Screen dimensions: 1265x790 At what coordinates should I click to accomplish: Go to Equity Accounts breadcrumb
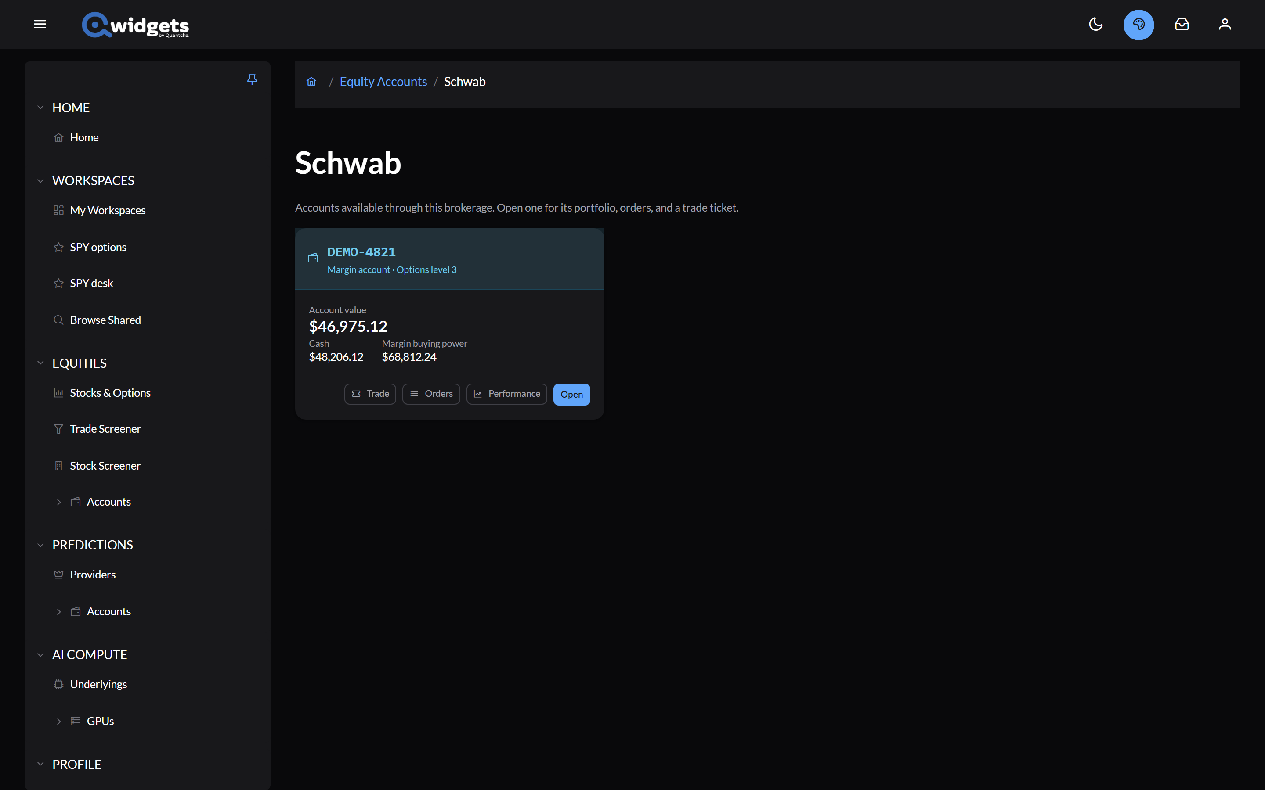383,82
